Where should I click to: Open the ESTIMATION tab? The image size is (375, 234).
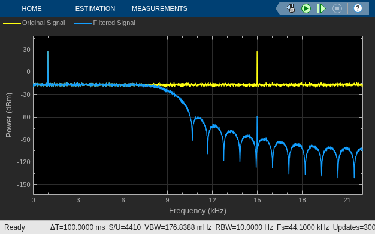click(x=95, y=8)
